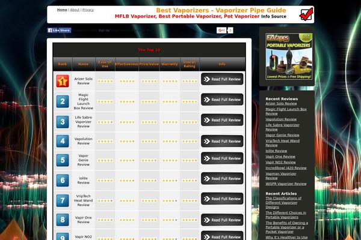
Task: Click the Facebook Sign Up link
Action: [104, 31]
